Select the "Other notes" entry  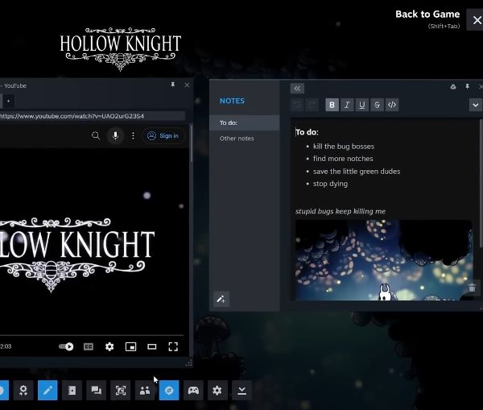point(237,139)
